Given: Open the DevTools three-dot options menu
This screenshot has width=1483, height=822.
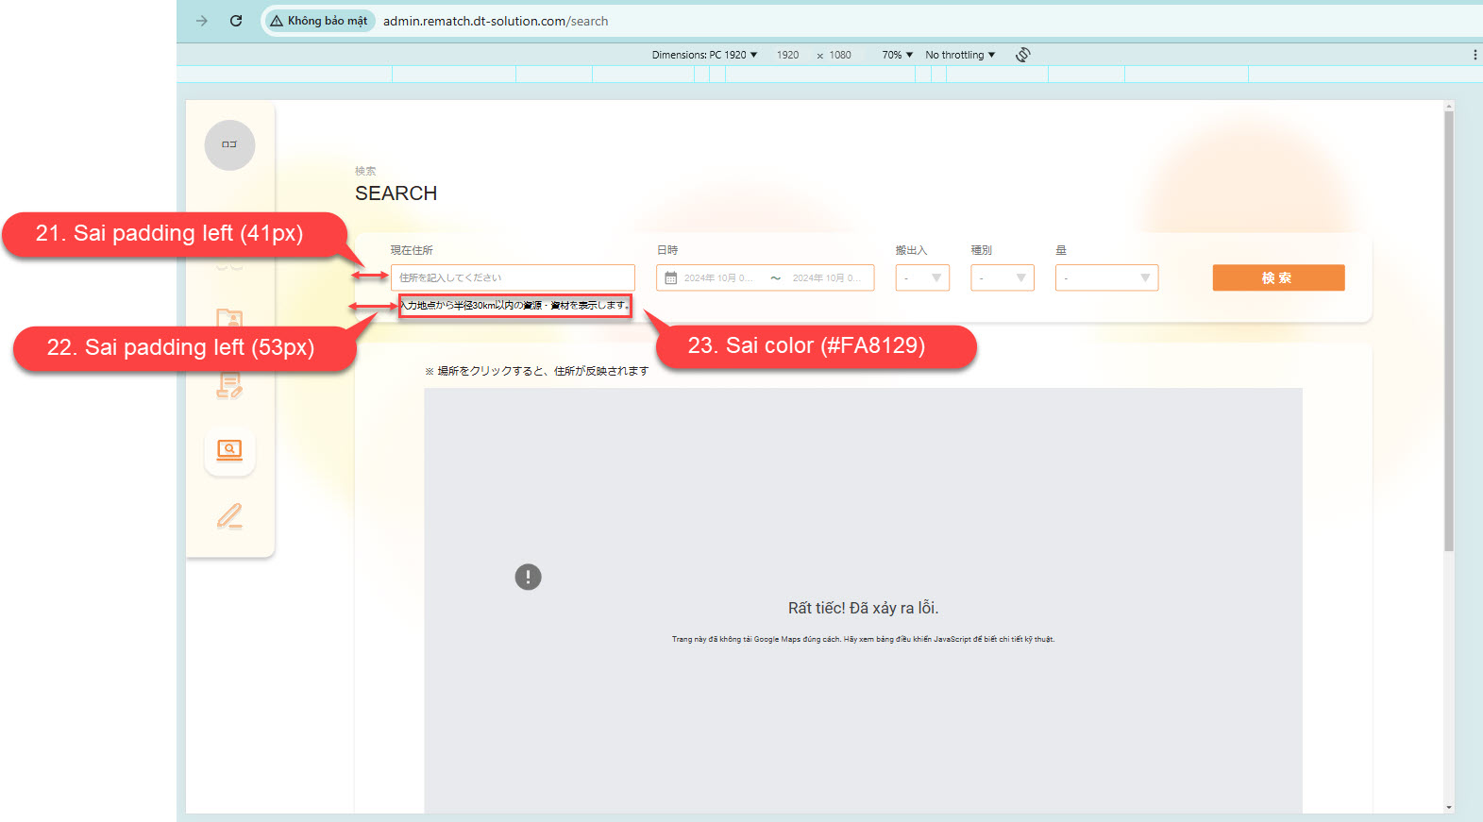Looking at the screenshot, I should [1475, 55].
